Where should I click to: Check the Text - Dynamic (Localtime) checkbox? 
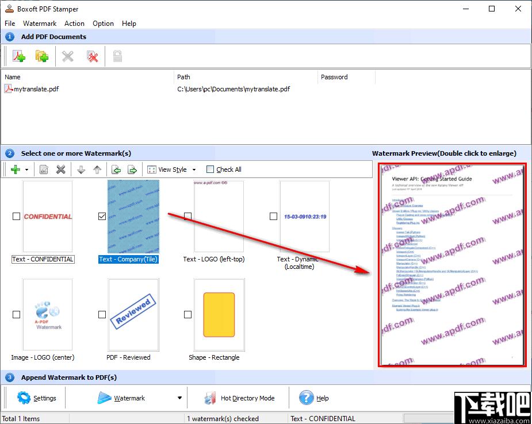pos(273,216)
